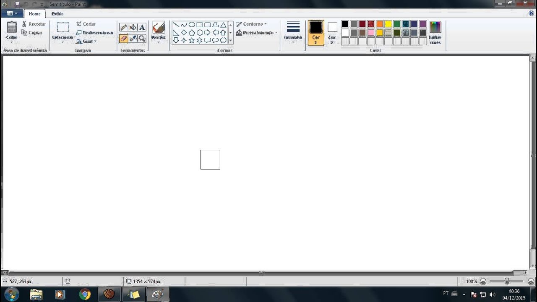Click the Copiar copy button
The image size is (537, 302).
click(x=32, y=33)
